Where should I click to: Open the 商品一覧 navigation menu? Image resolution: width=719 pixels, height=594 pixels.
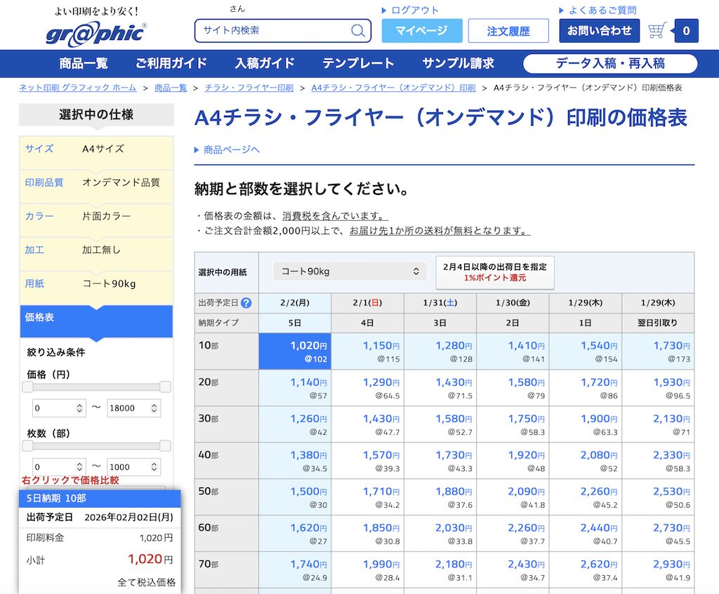click(x=84, y=64)
